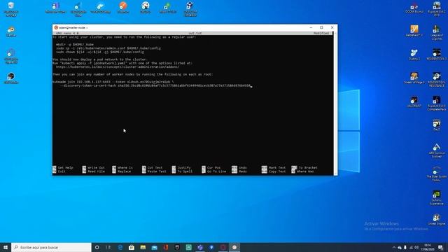Open the Resident Evil Resistance desktop shortcut

[x=437, y=79]
